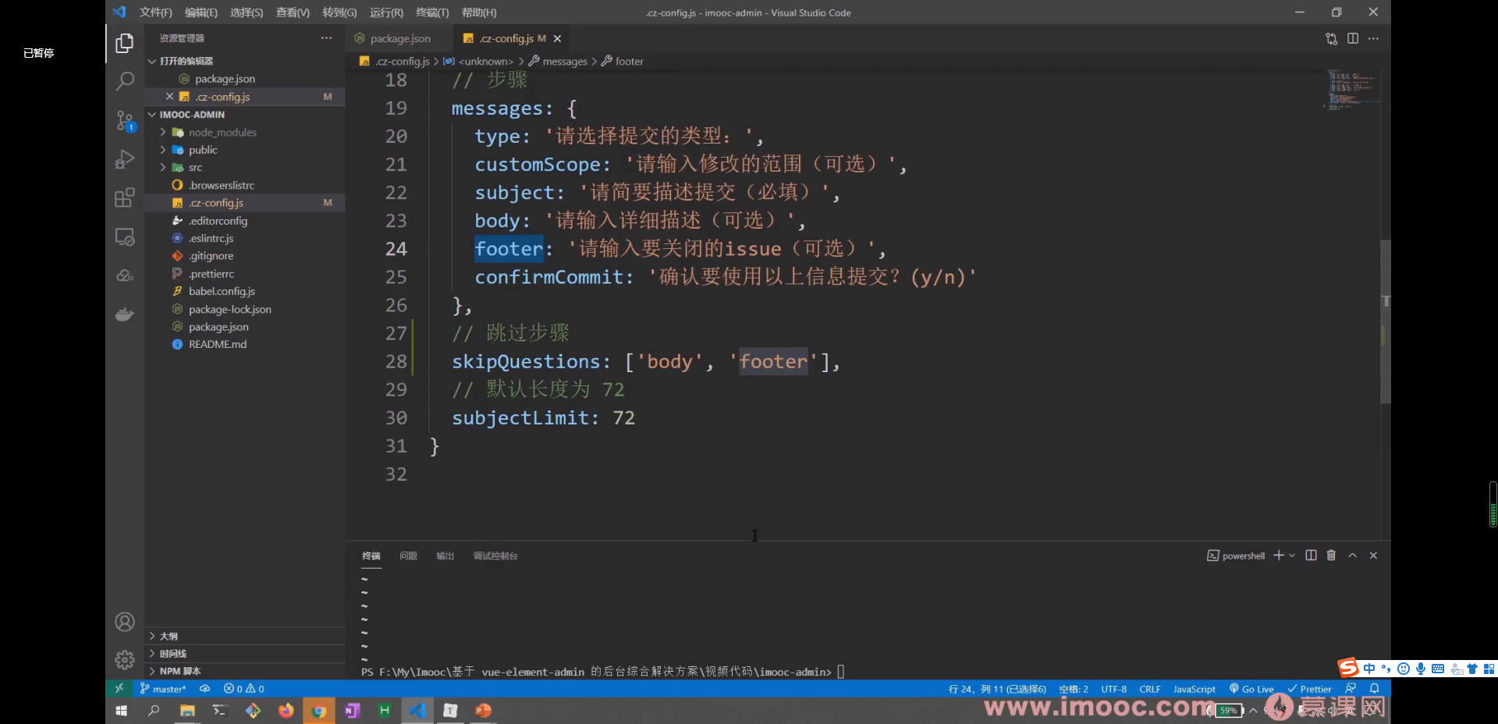Change the JavaScript language mode

(1194, 689)
